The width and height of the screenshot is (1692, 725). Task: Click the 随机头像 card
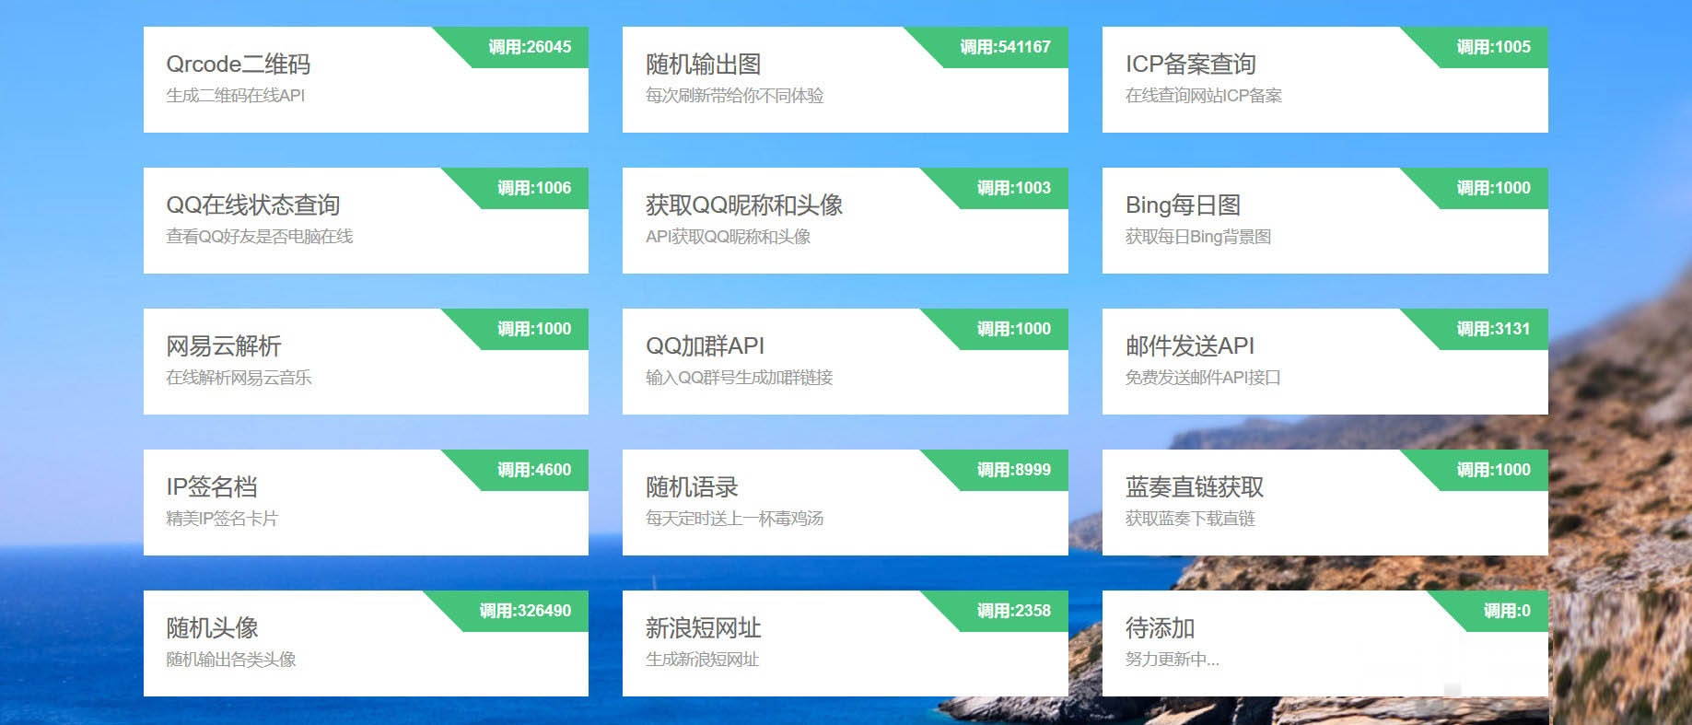(x=366, y=643)
